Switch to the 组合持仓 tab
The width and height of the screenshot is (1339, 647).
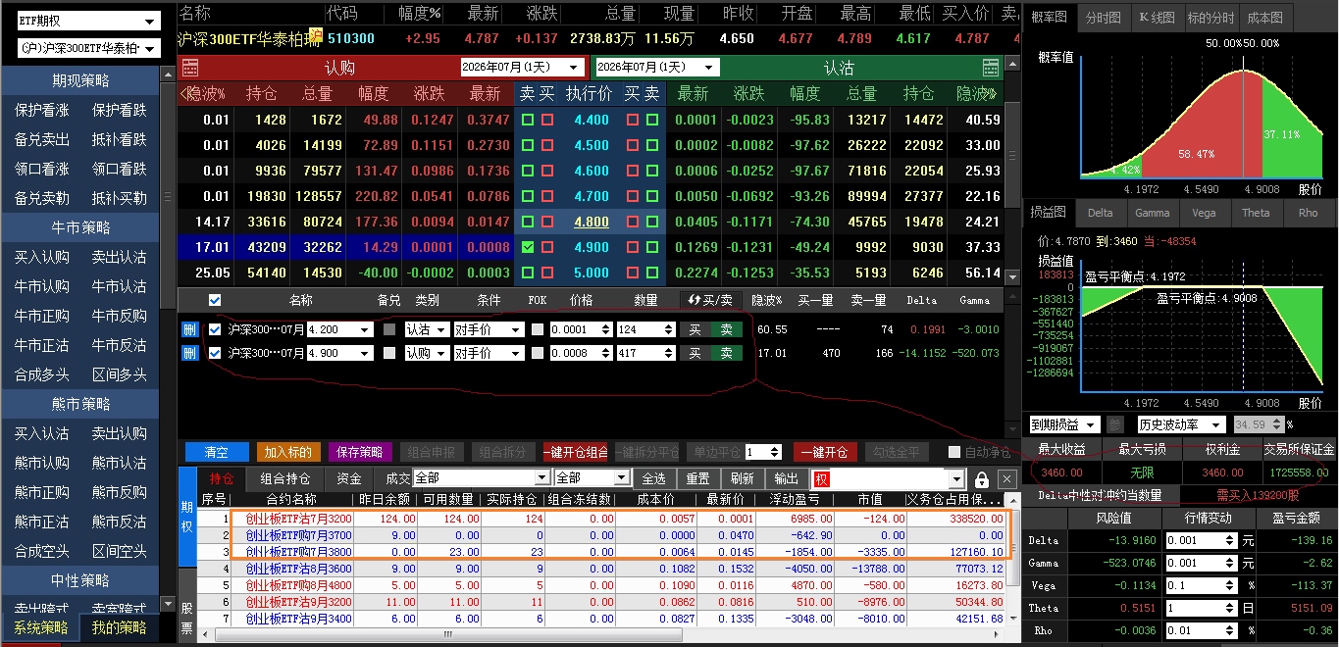click(x=284, y=479)
